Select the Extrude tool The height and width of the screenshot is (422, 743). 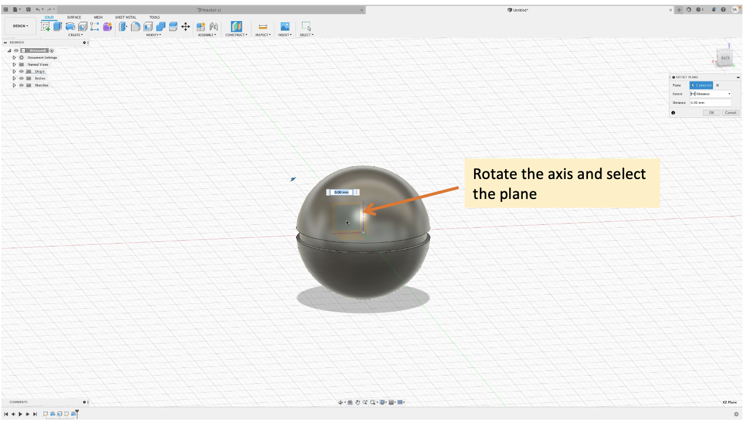58,26
